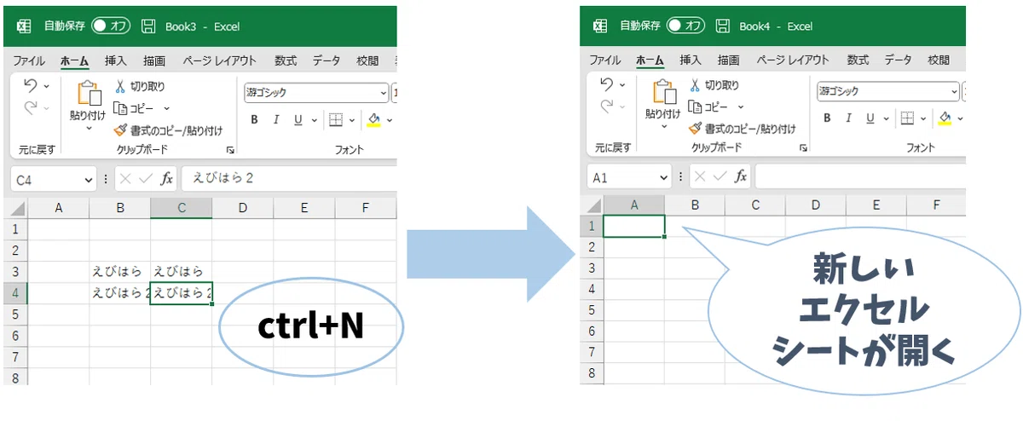Click insert function fx icon in Book3
This screenshot has width=1023, height=421.
click(x=167, y=179)
